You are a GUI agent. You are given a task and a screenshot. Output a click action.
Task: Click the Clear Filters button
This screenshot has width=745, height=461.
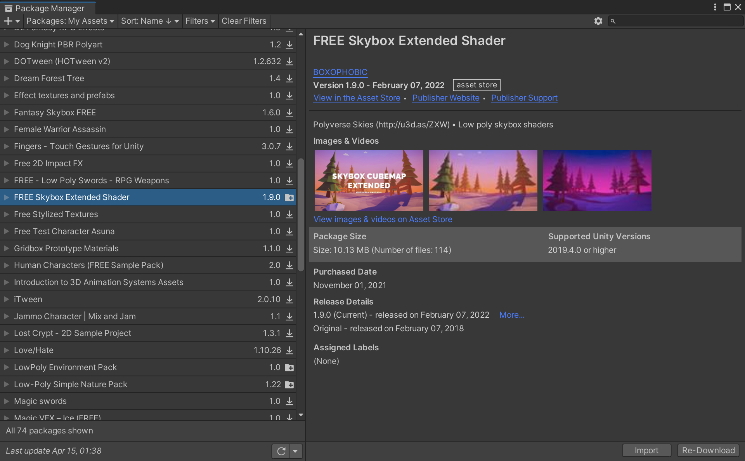[244, 21]
